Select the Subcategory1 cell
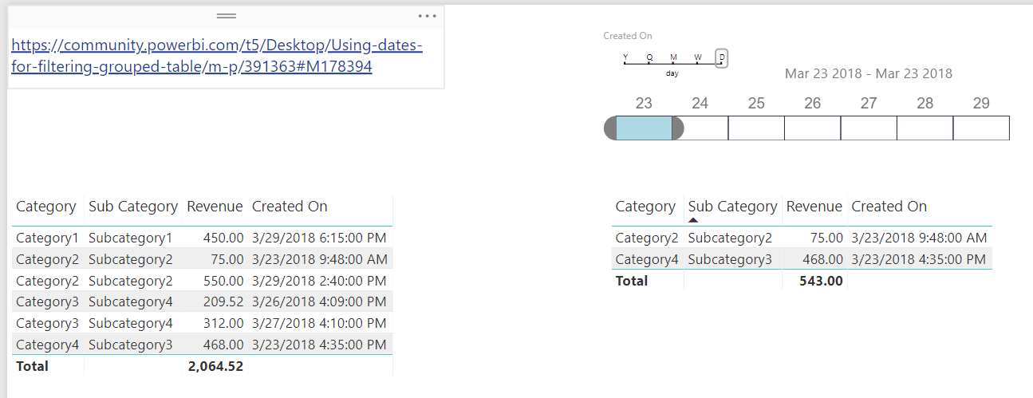 click(131, 238)
